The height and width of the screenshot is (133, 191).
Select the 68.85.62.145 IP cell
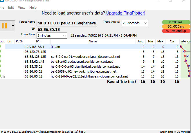[35, 62]
